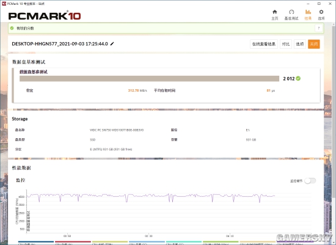Toggle the dark blue chart legend series

pos(36,242)
